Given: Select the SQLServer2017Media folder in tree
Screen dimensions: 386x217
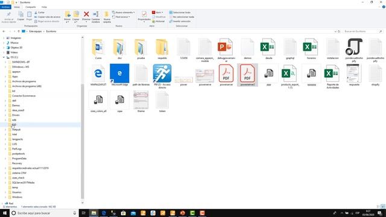Looking at the screenshot, I should [x=23, y=183].
